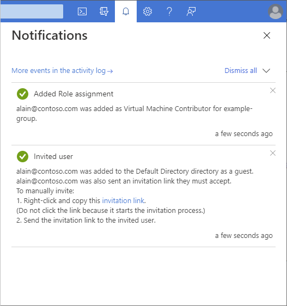The image size is (287, 306).
Task: Expand the chevron next to Dismiss all
Action: pyautogui.click(x=266, y=70)
